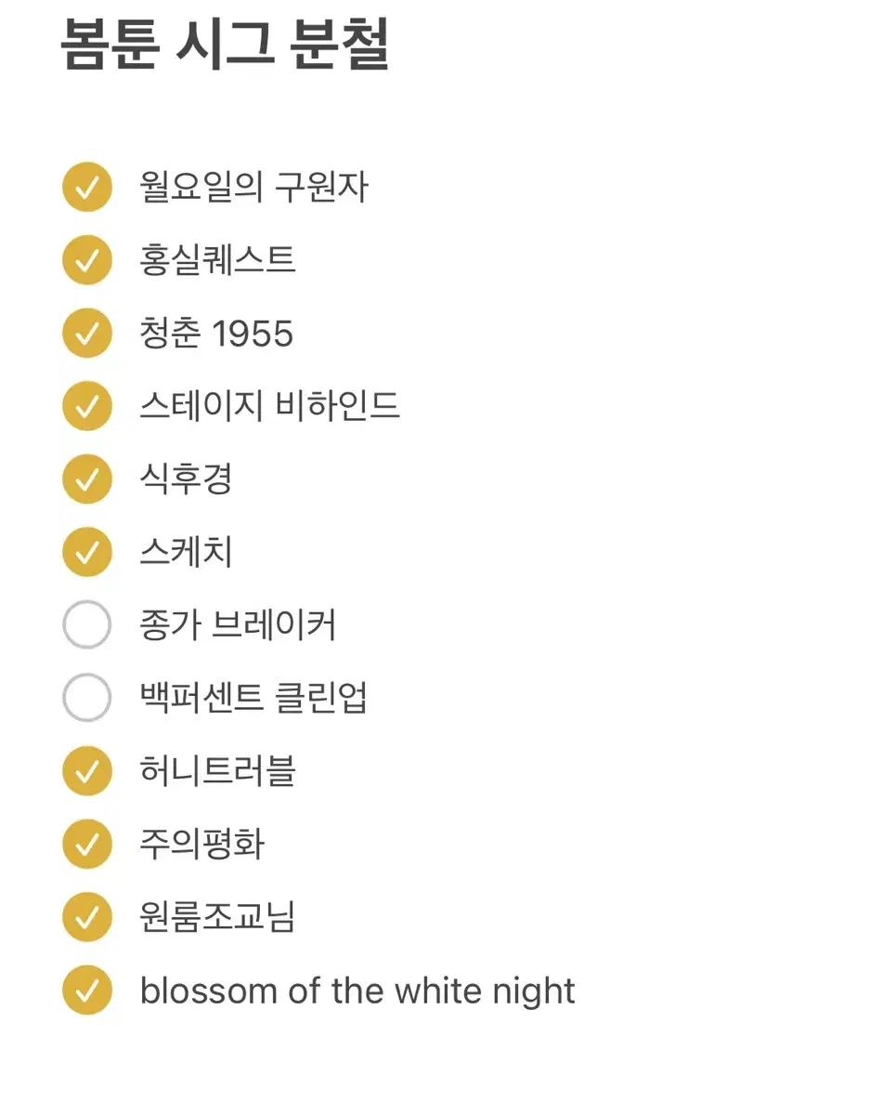Uncheck the 홍실퀘스트 item
This screenshot has width=896, height=1115.
87,260
